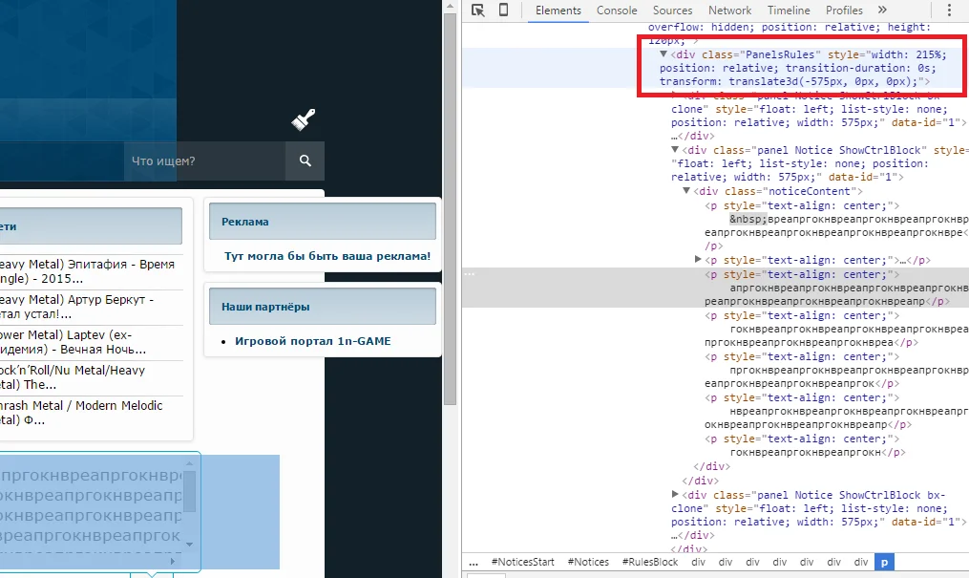Viewport: 969px width, 578px height.
Task: Switch to the Network tab
Action: (729, 11)
